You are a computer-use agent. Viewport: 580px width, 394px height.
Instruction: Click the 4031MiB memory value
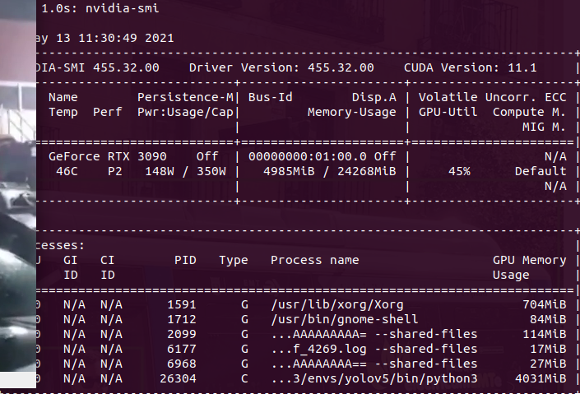pyautogui.click(x=541, y=378)
